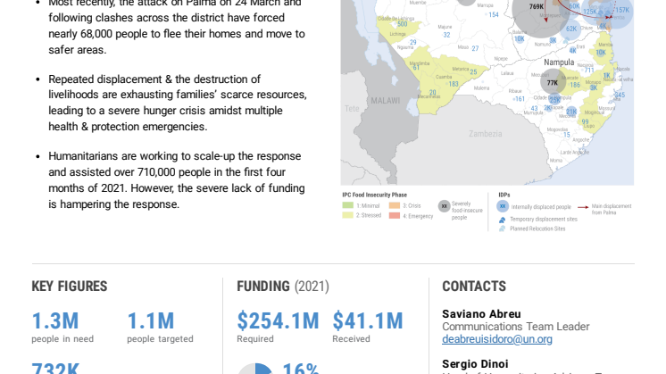Click the Zambezia region label on map
This screenshot has height=374, width=666.
[486, 134]
